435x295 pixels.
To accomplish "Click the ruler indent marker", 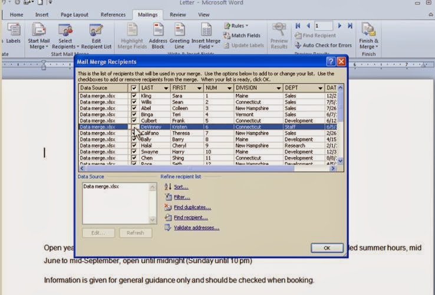I will click(44, 65).
